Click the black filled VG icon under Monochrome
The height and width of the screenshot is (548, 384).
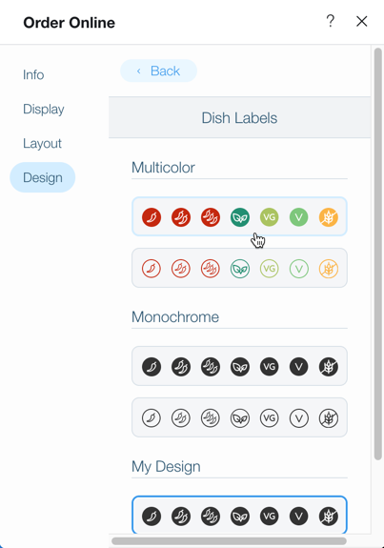pos(270,367)
